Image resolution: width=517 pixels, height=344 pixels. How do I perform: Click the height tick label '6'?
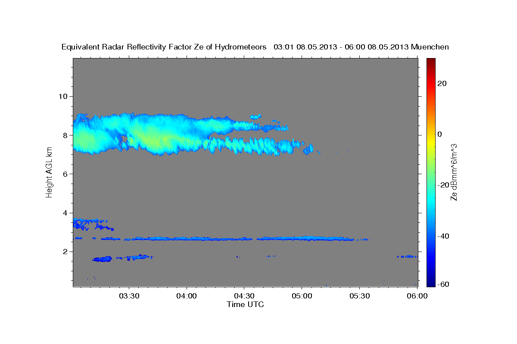66,174
